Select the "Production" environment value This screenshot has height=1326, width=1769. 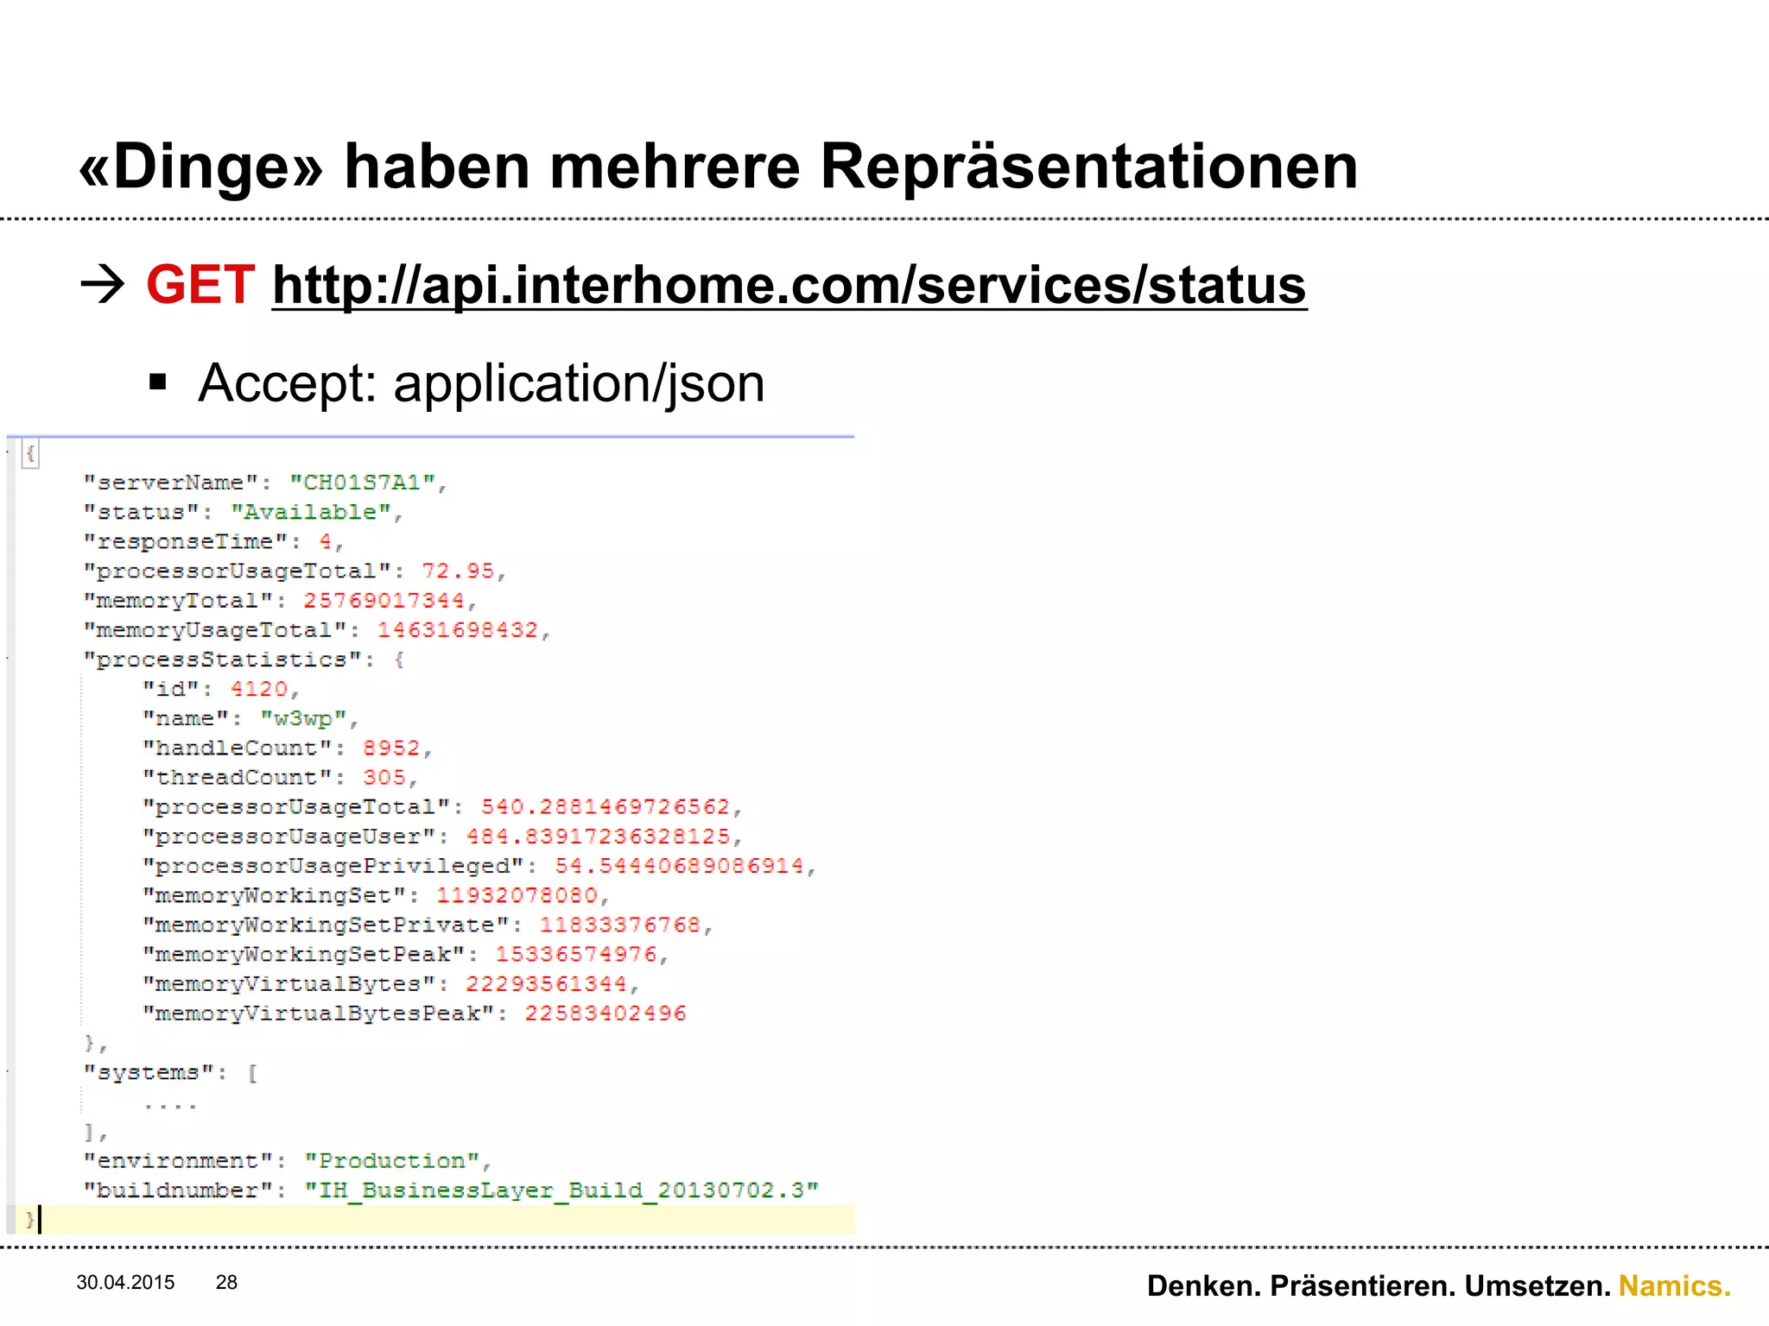(391, 1160)
